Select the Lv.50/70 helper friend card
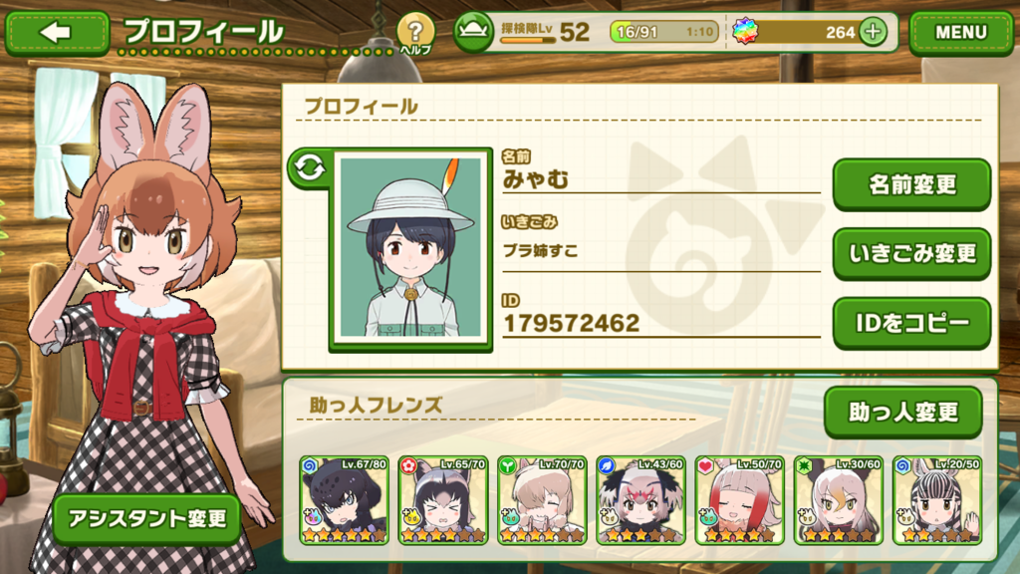 pyautogui.click(x=740, y=500)
